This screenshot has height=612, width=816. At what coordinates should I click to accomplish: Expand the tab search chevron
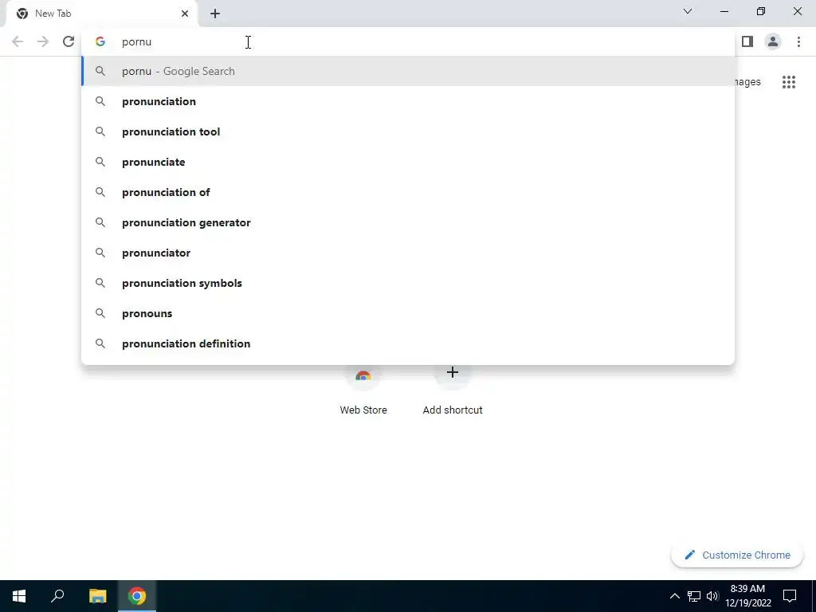pos(688,11)
